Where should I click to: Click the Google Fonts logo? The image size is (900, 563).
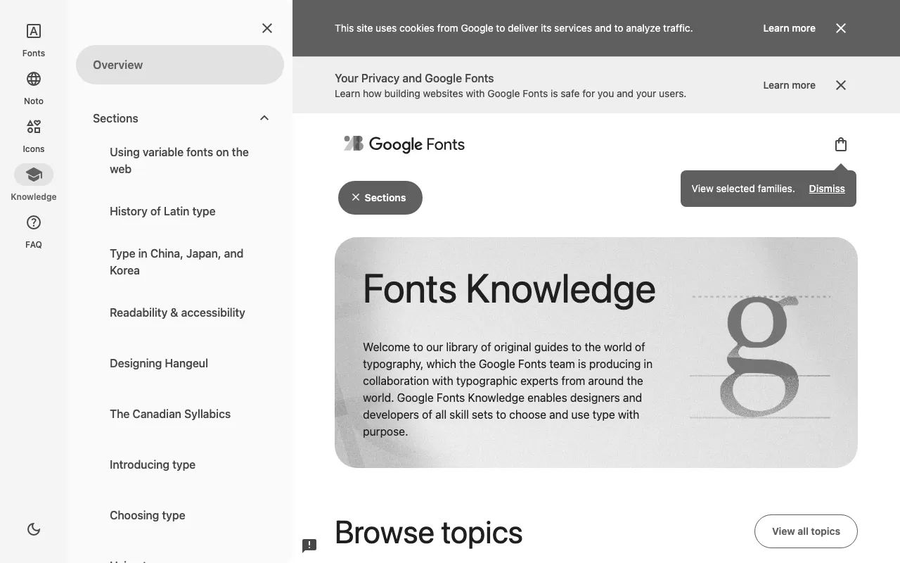[x=404, y=144]
